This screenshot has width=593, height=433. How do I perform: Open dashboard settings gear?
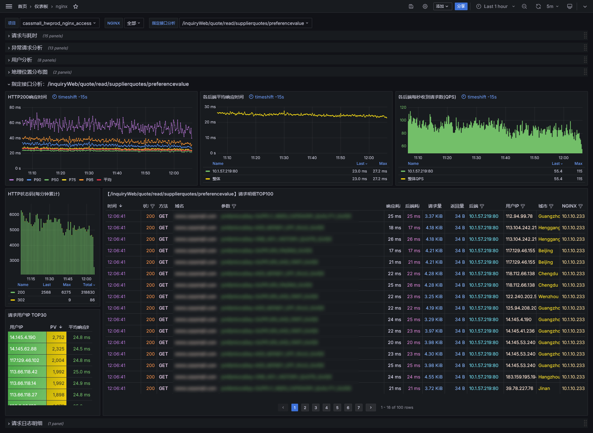click(425, 6)
